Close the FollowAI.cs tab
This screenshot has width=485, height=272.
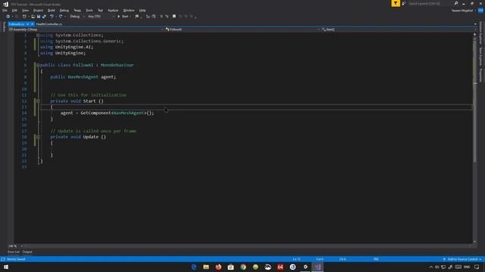coord(32,24)
